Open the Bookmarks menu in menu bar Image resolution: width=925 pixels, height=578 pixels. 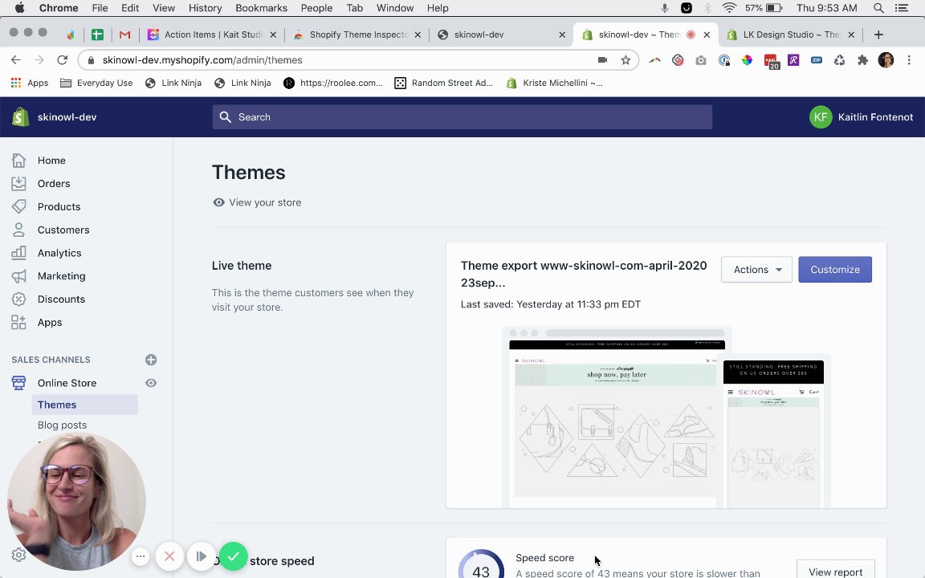(x=261, y=8)
